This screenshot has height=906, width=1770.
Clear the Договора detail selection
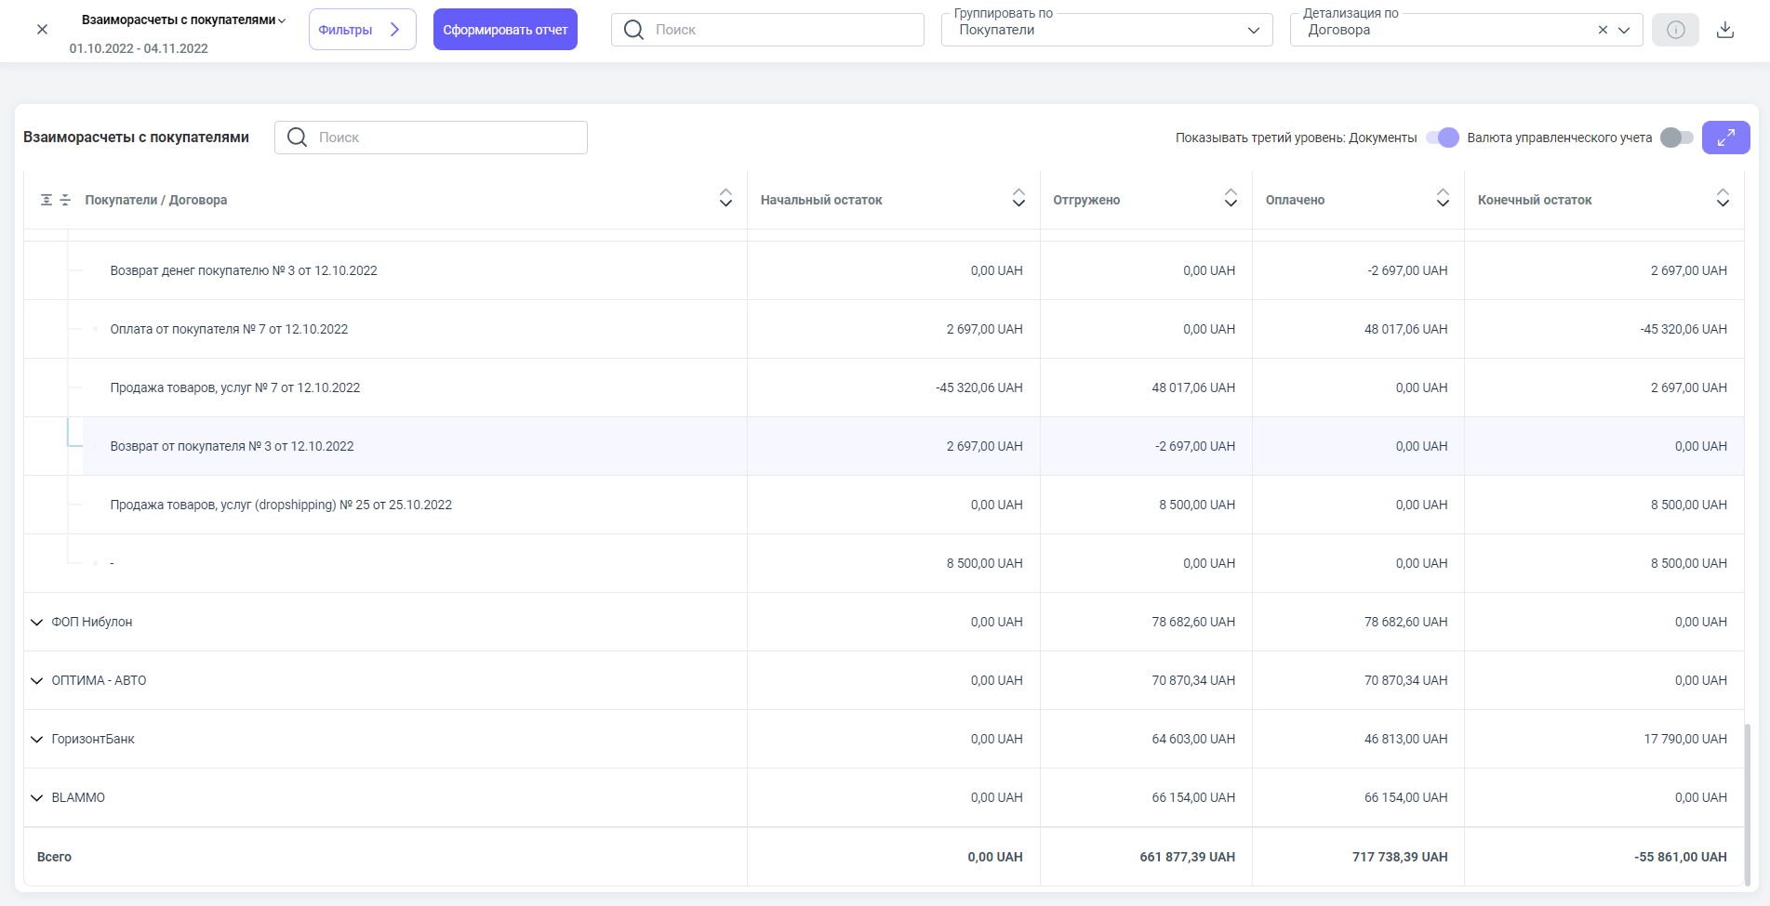tap(1603, 30)
